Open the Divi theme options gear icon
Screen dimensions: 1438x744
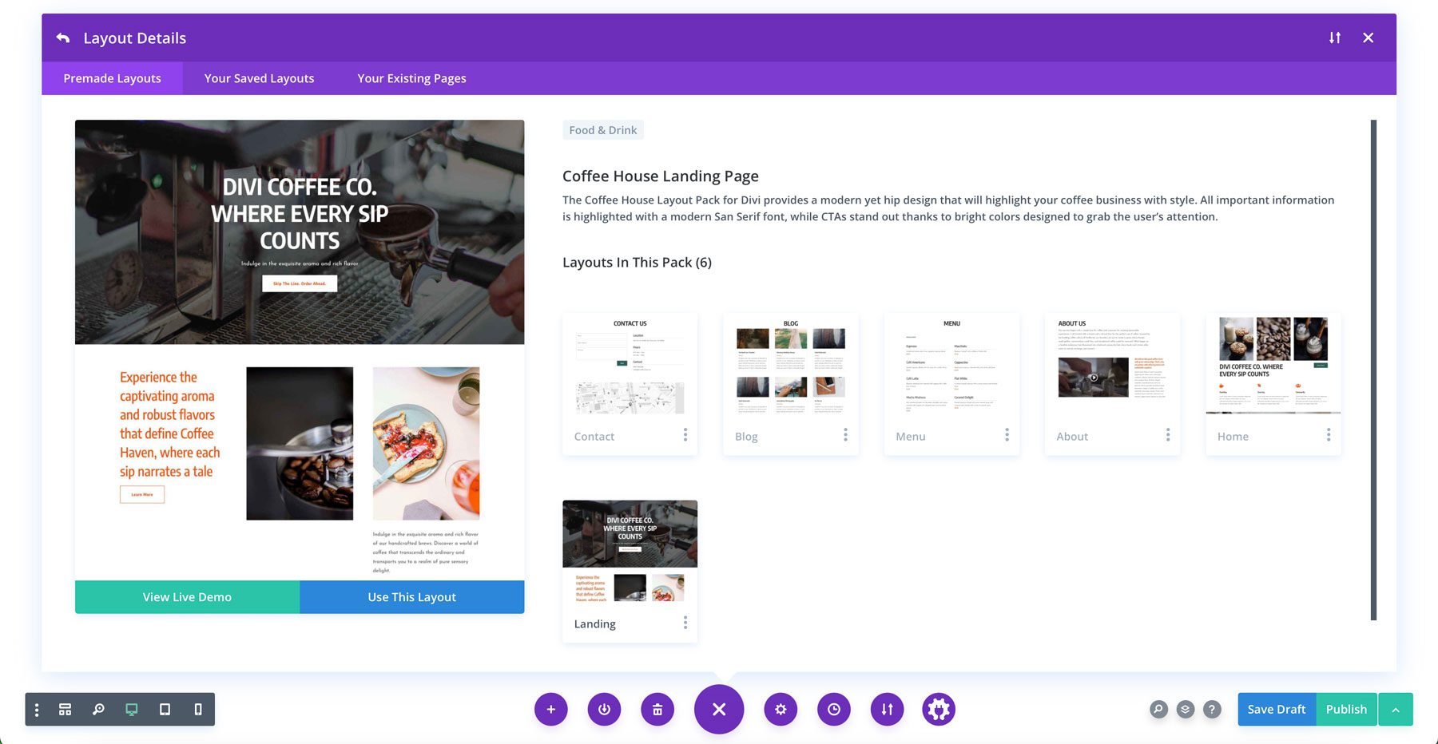click(939, 709)
